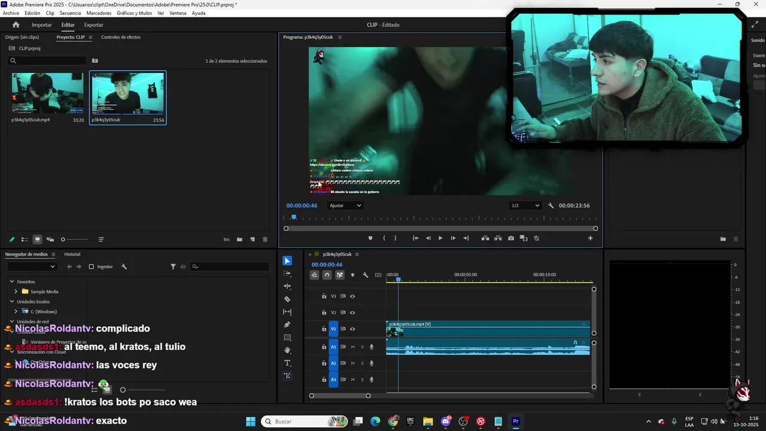
Task: Open the Exportar workspace tab
Action: (93, 25)
